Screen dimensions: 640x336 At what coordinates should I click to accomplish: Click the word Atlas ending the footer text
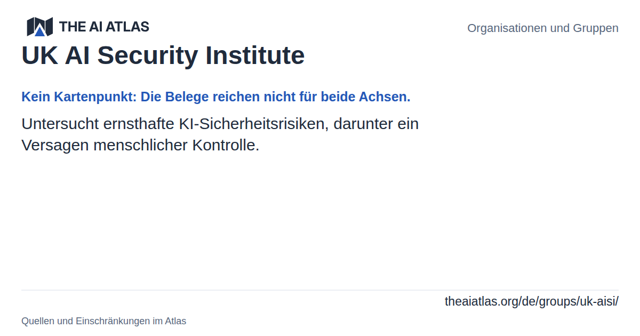tap(175, 321)
